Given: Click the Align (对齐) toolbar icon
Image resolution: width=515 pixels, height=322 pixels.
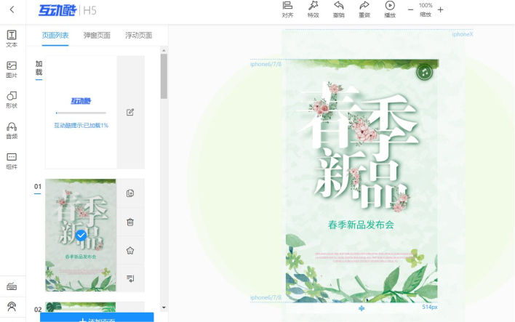Looking at the screenshot, I should click(x=287, y=9).
